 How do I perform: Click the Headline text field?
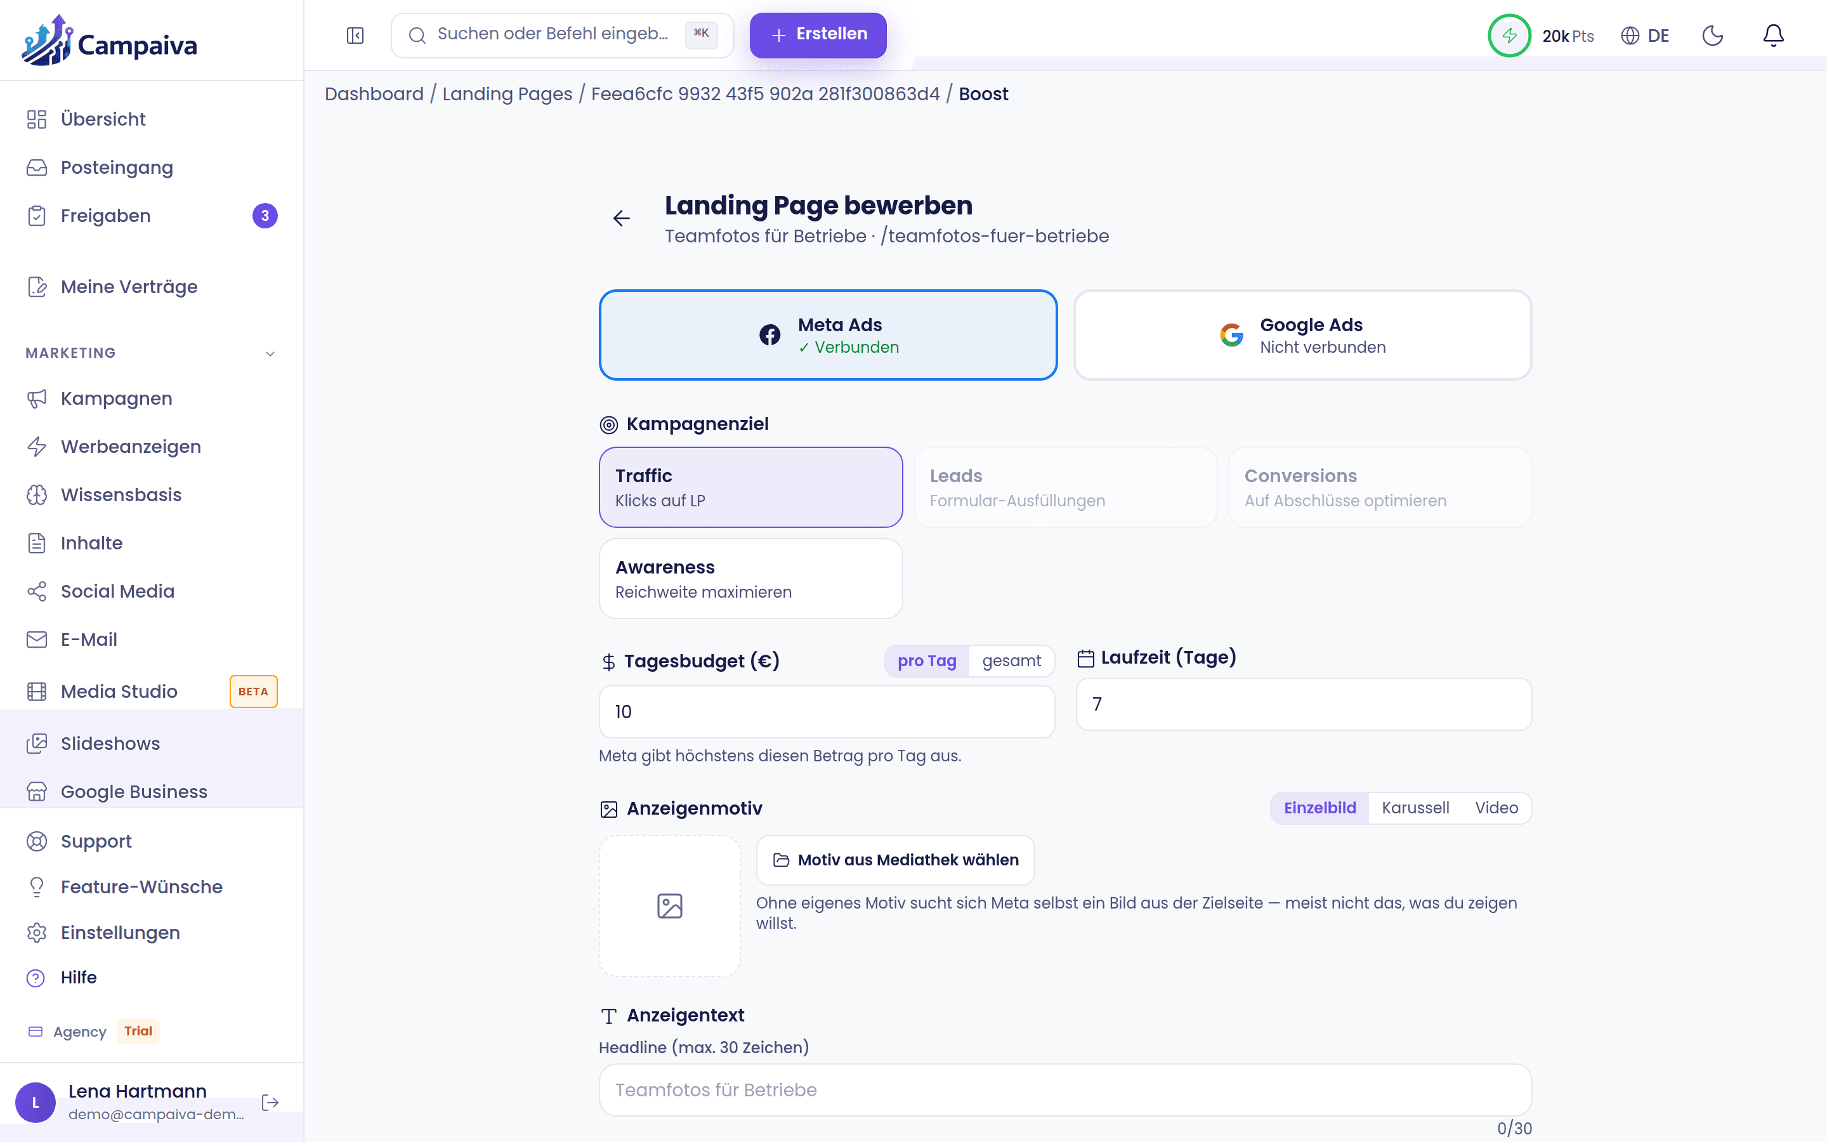click(1065, 1090)
